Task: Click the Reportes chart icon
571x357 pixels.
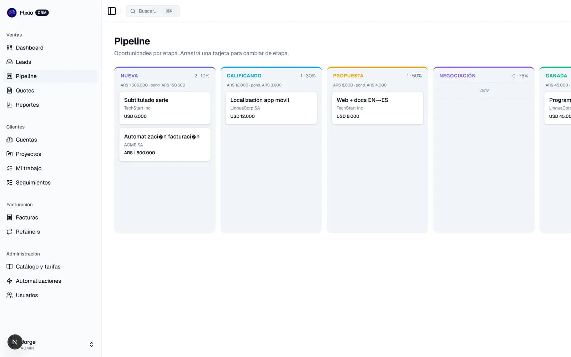Action: 10,105
